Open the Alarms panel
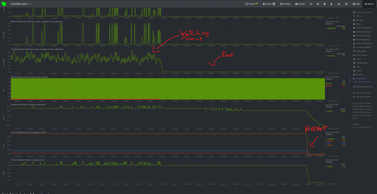This screenshot has width=377, height=194. pyautogui.click(x=269, y=4)
